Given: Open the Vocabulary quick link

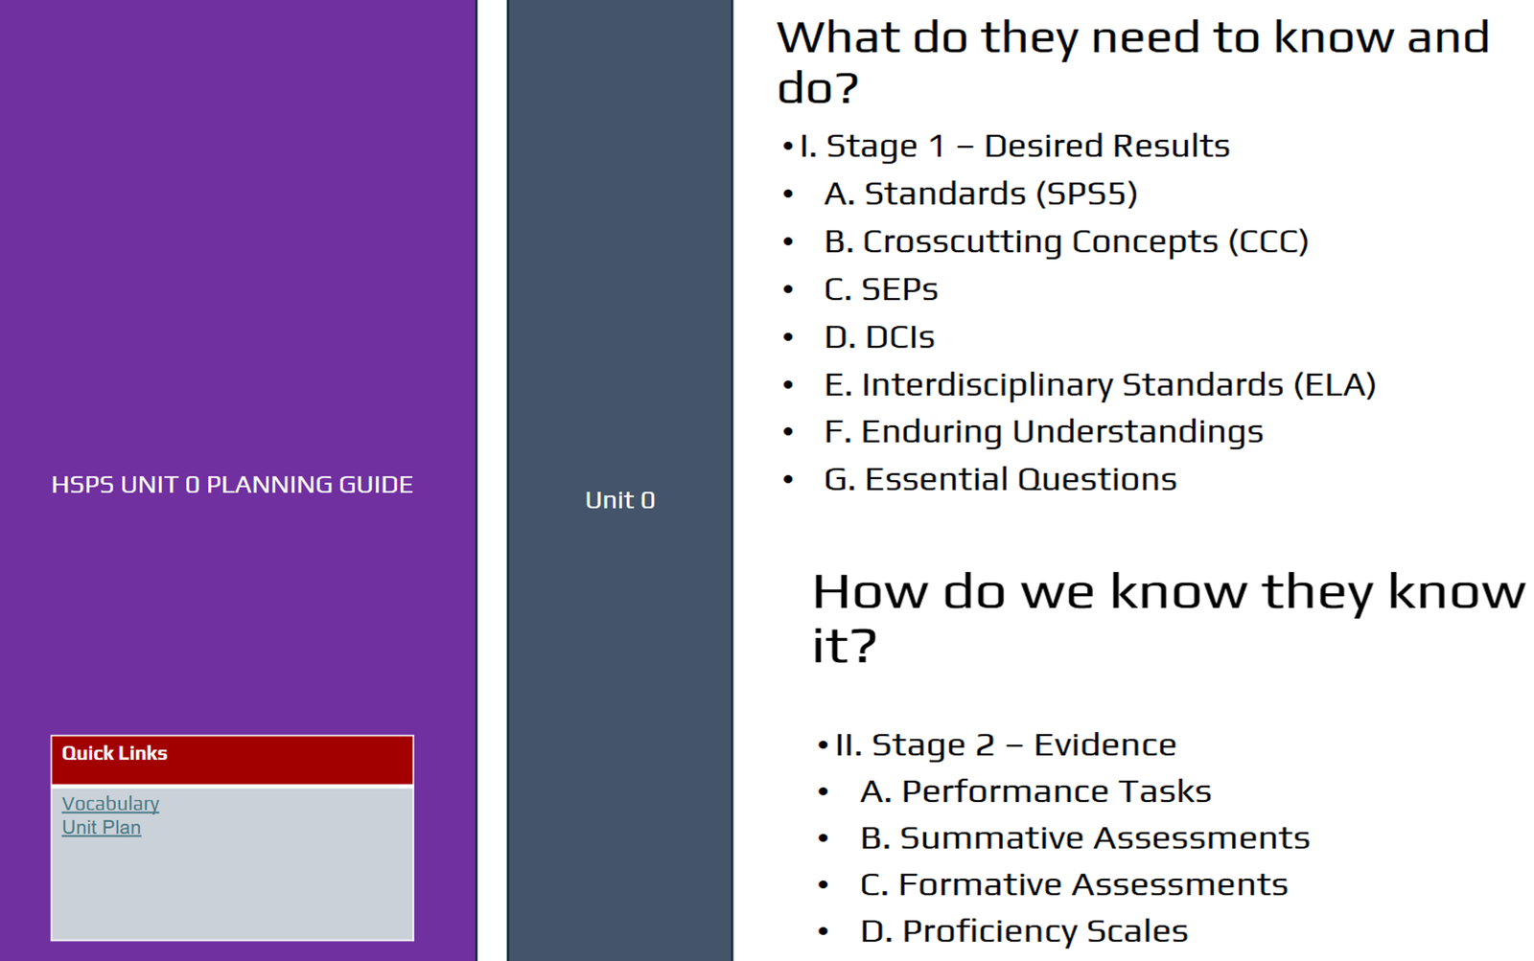Looking at the screenshot, I should [x=110, y=804].
